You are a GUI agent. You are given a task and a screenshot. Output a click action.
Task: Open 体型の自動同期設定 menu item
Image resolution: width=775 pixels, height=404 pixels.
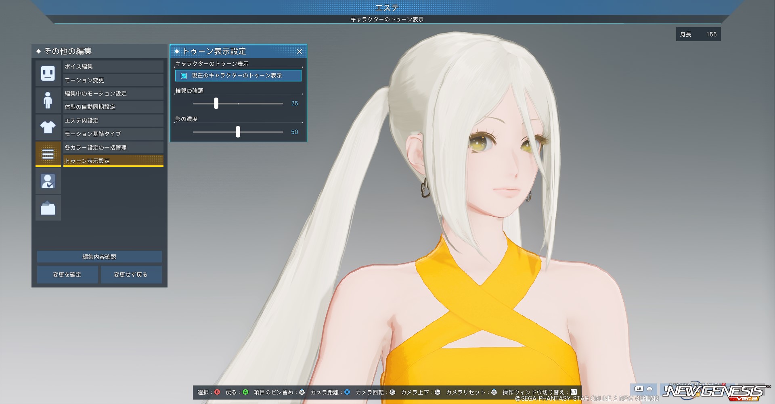click(113, 107)
